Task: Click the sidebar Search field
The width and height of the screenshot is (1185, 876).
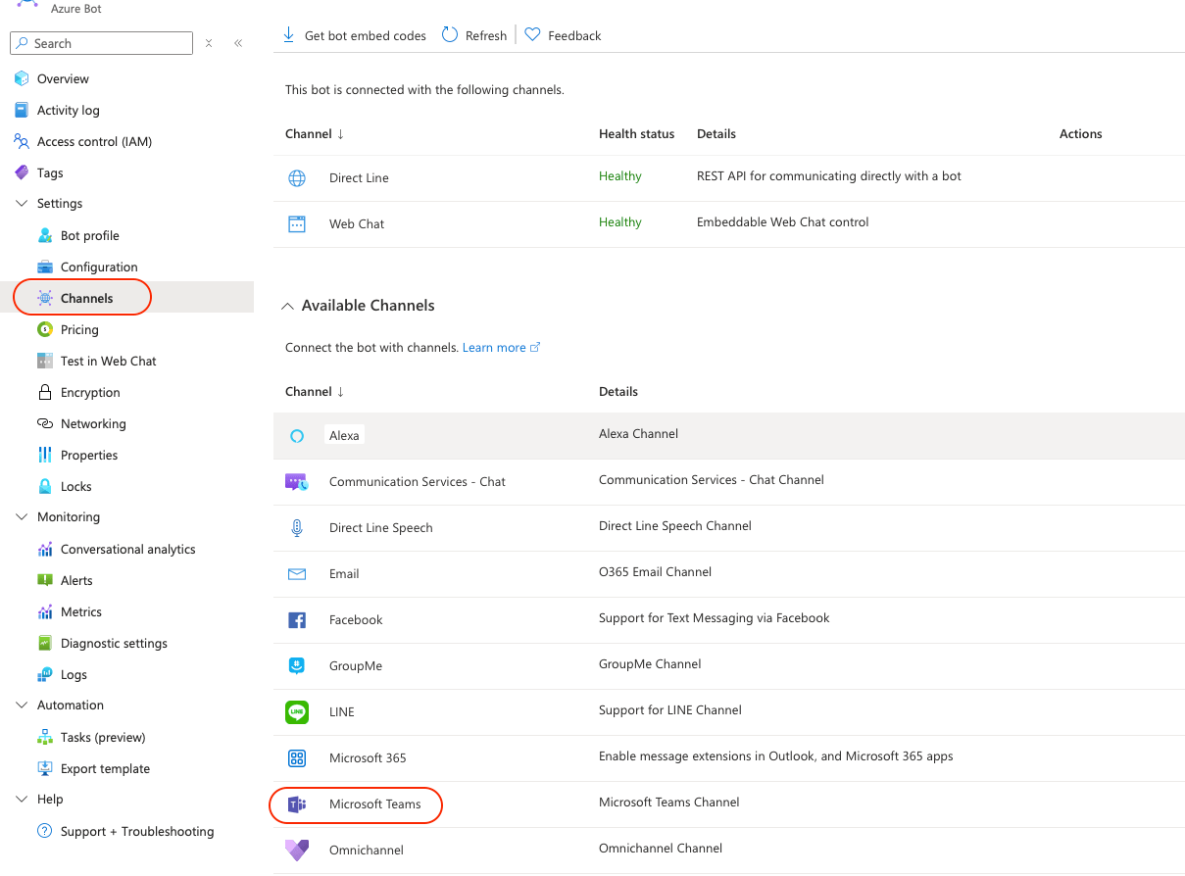Action: pyautogui.click(x=101, y=43)
